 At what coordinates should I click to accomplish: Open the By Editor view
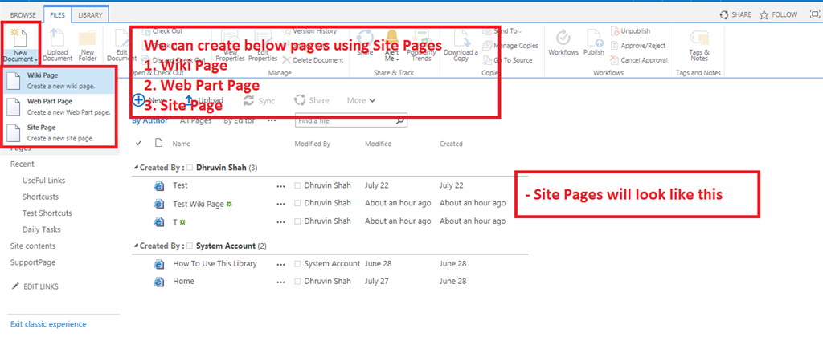click(240, 120)
